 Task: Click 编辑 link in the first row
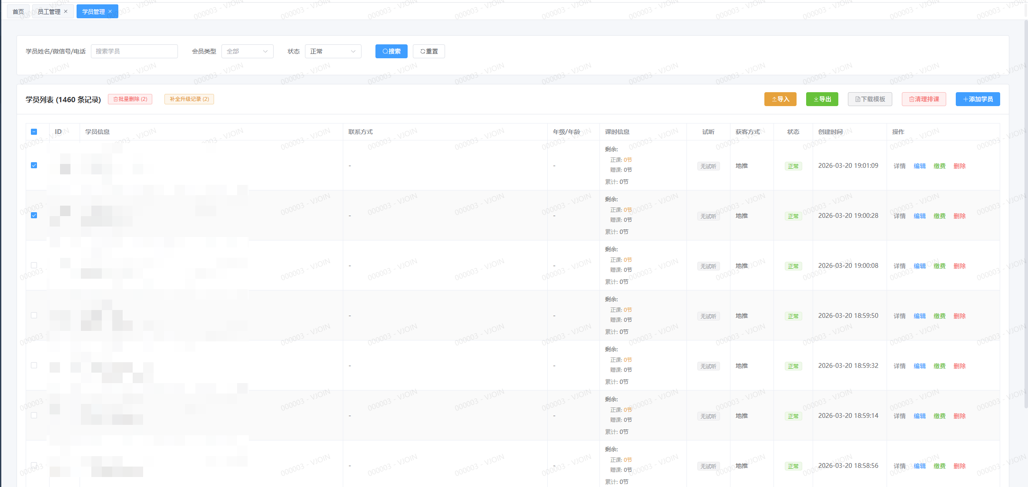pyautogui.click(x=919, y=166)
